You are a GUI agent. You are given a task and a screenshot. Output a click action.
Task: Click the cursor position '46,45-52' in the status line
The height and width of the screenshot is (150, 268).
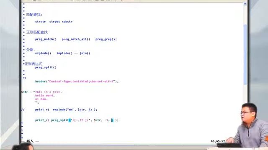click(218, 141)
